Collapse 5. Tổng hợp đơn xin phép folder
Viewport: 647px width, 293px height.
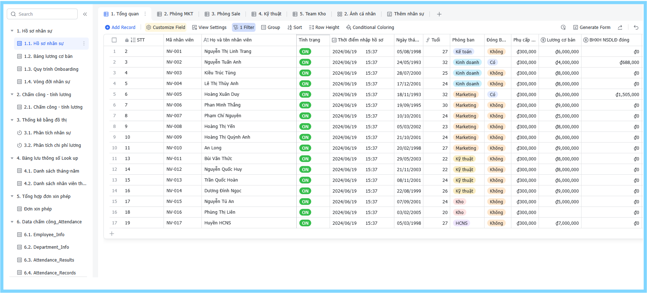(12, 197)
